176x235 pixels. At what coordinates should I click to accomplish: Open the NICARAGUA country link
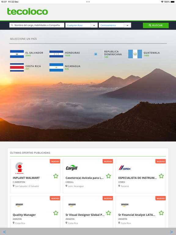(73, 66)
